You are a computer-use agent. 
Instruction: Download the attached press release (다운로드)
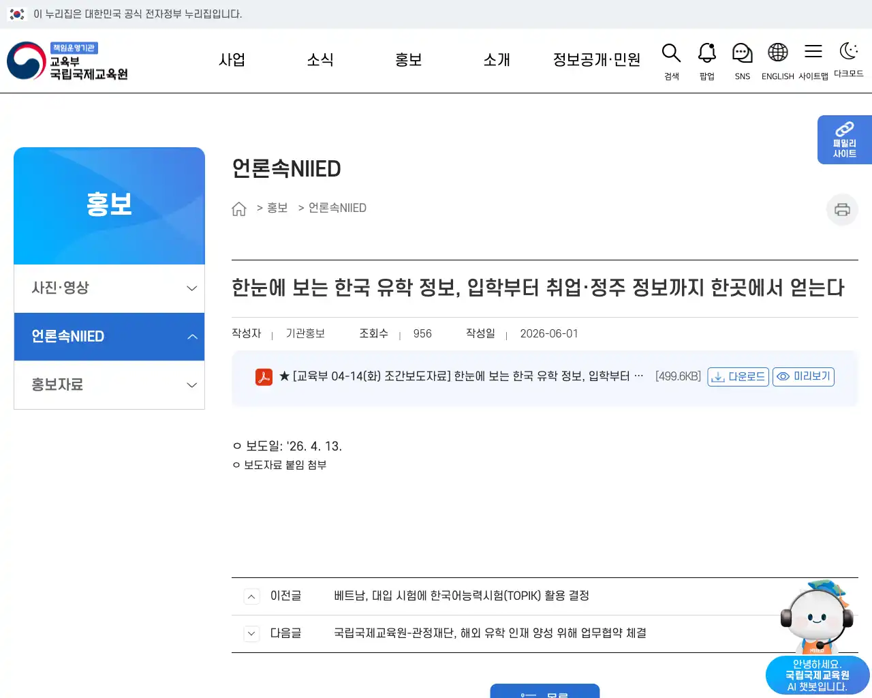pos(738,377)
